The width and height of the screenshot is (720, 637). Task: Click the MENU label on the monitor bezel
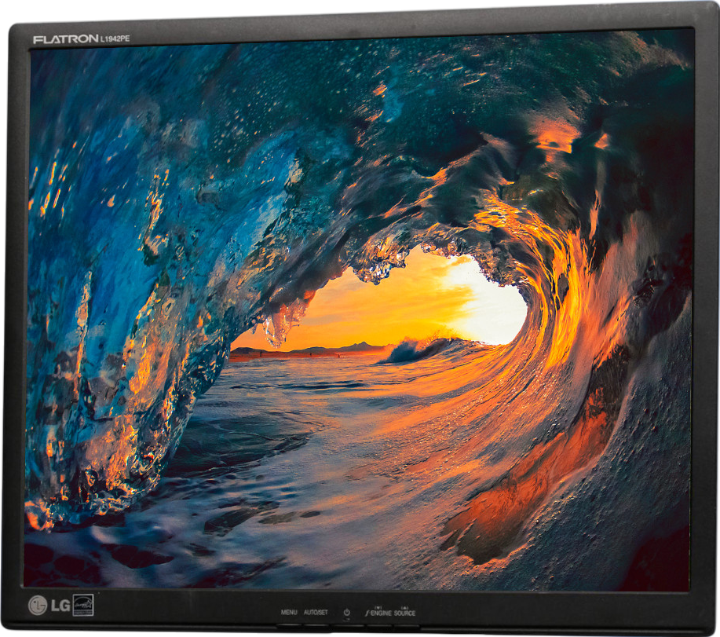click(289, 612)
